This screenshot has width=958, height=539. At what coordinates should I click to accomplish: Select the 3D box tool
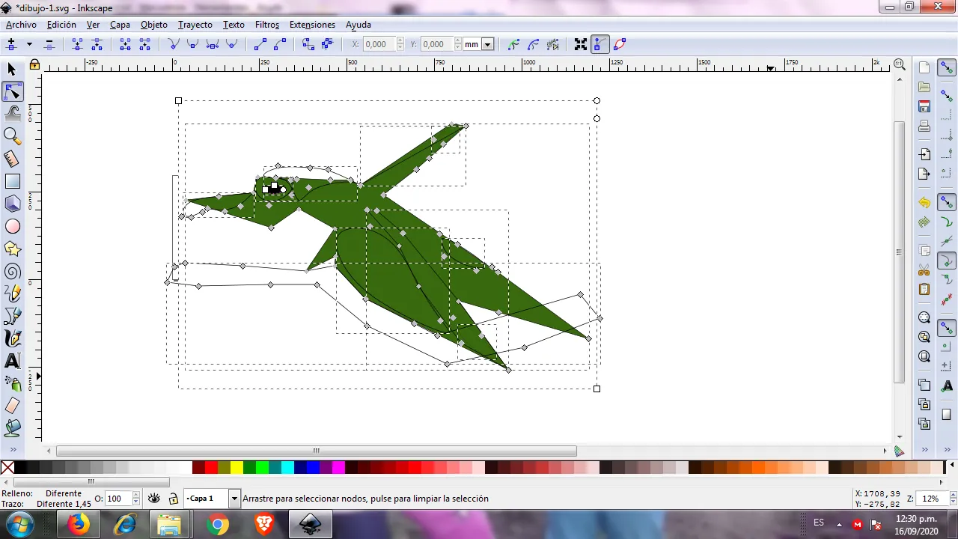coord(12,204)
